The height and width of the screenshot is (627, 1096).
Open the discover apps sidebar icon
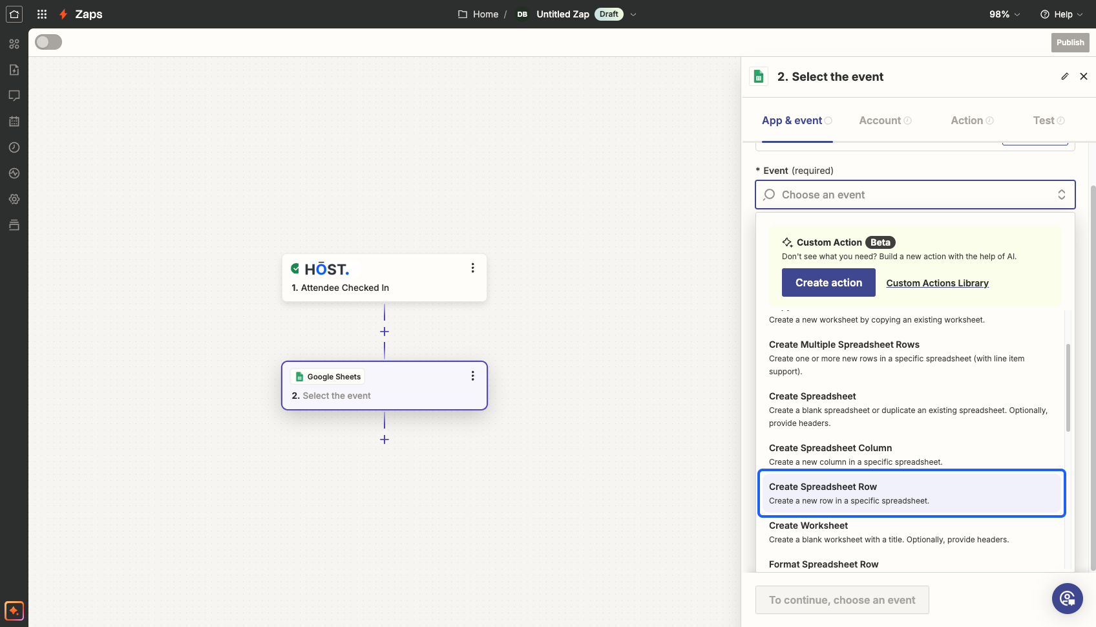click(x=14, y=44)
